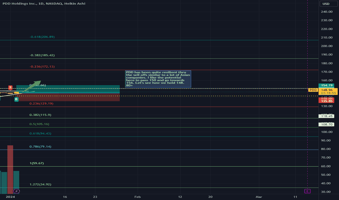The height and width of the screenshot is (200, 339).
Task: Click 240.00 on the price axis
Action: pyautogui.click(x=327, y=12)
